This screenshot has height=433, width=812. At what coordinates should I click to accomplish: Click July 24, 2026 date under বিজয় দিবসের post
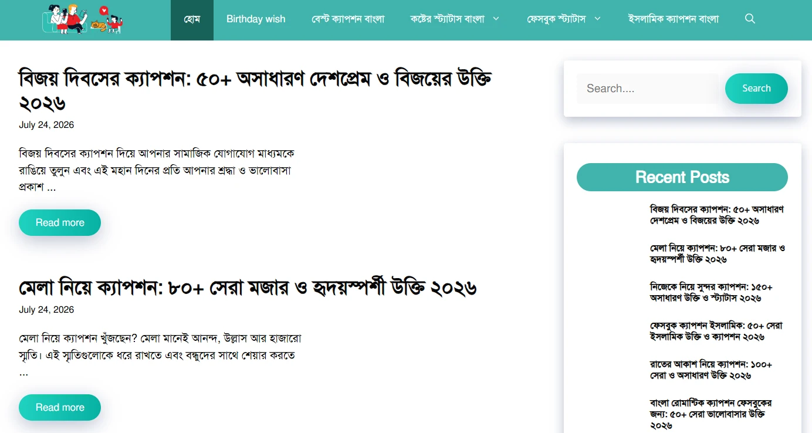click(46, 125)
